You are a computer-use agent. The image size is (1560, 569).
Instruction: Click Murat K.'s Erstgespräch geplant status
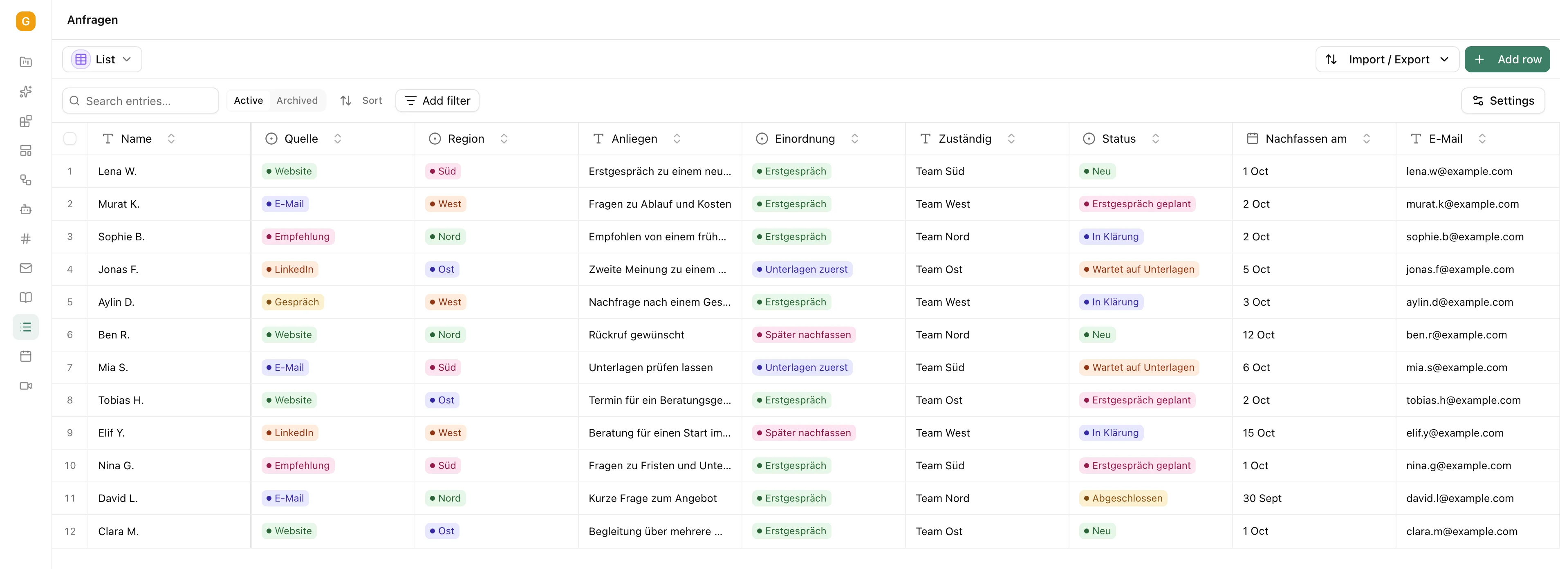1137,204
